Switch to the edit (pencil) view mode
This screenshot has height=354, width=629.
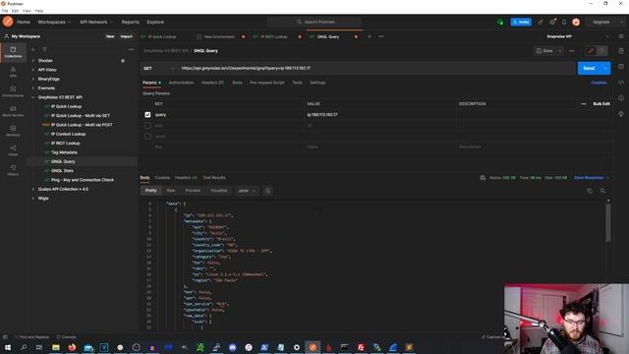pyautogui.click(x=590, y=51)
